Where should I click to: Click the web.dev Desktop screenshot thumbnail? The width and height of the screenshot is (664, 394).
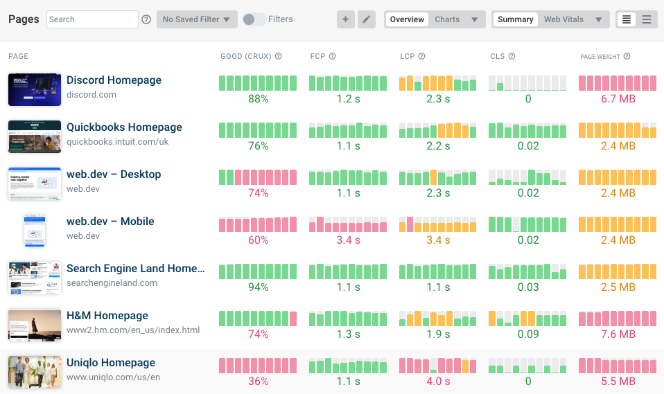(x=35, y=183)
